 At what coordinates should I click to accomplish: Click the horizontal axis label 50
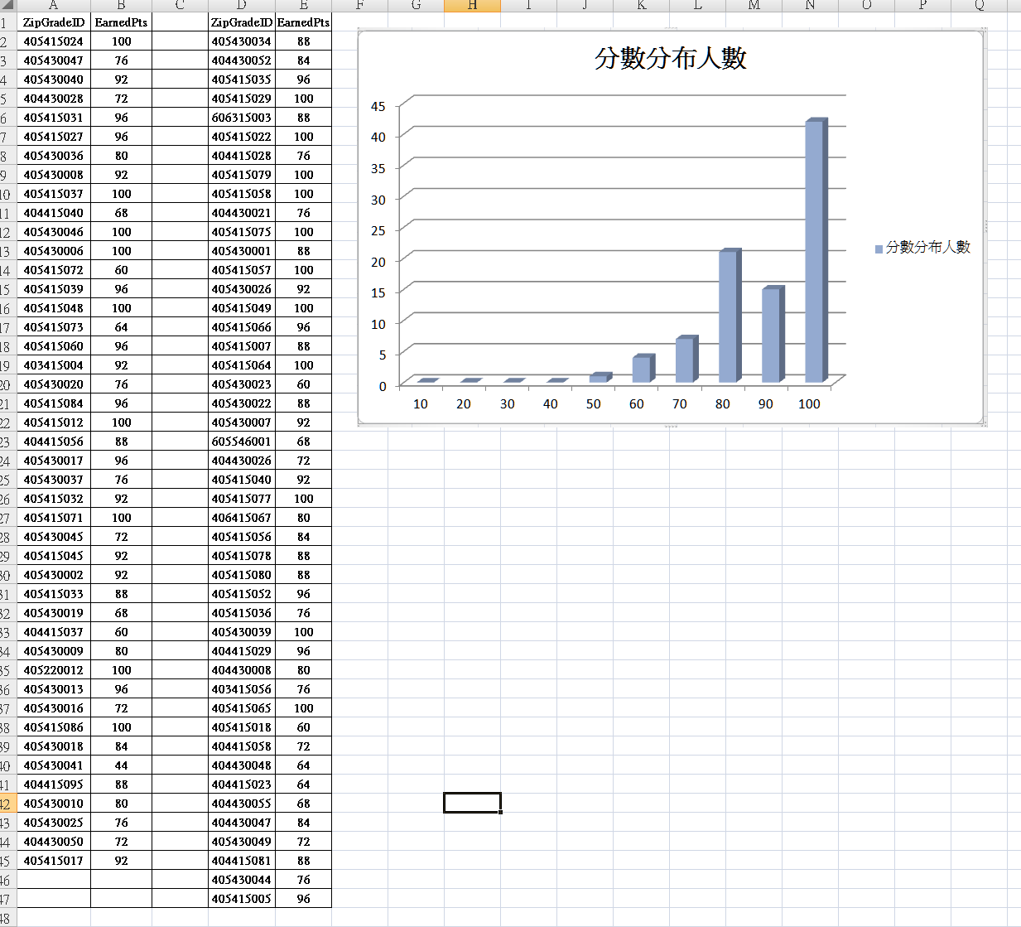[593, 404]
